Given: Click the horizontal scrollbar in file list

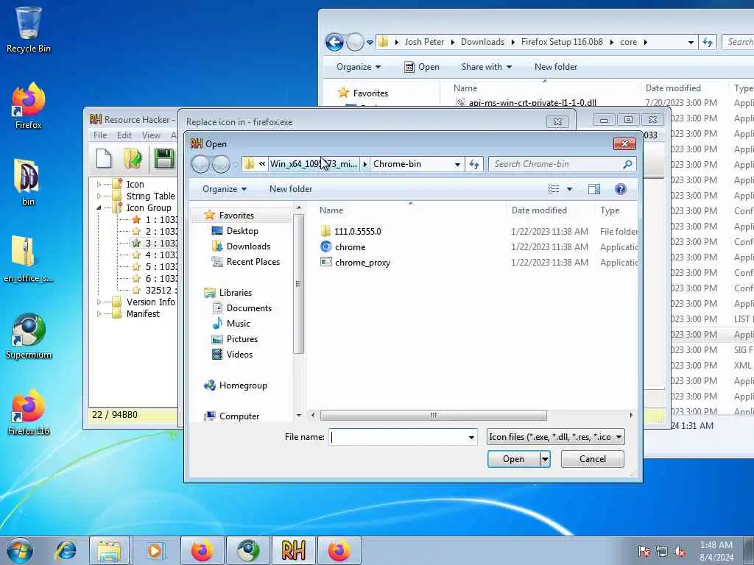Looking at the screenshot, I should [433, 415].
